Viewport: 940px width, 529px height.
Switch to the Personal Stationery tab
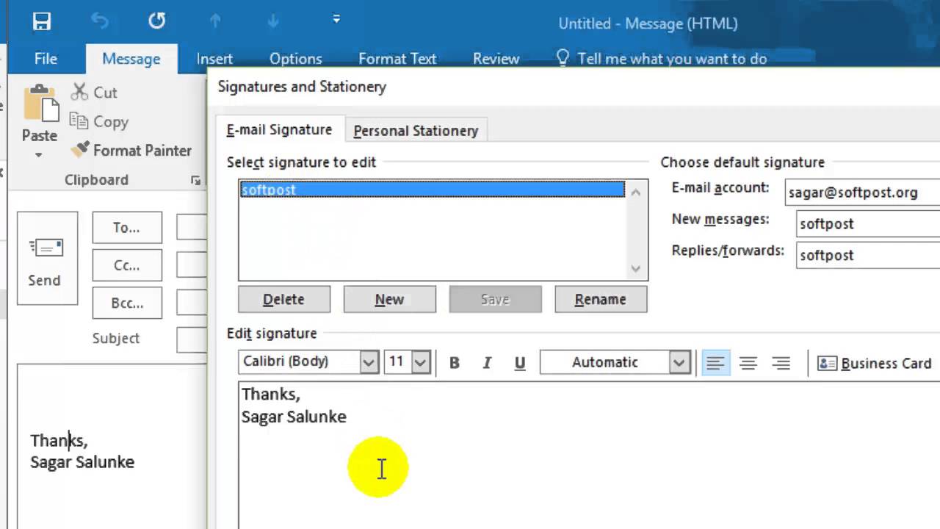416,130
